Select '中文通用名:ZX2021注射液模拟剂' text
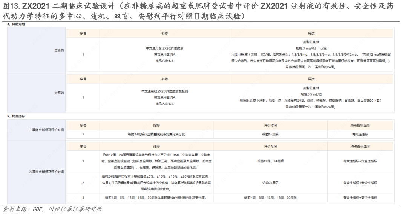Image resolution: width=402 pixels, height=214 pixels. 164,91
